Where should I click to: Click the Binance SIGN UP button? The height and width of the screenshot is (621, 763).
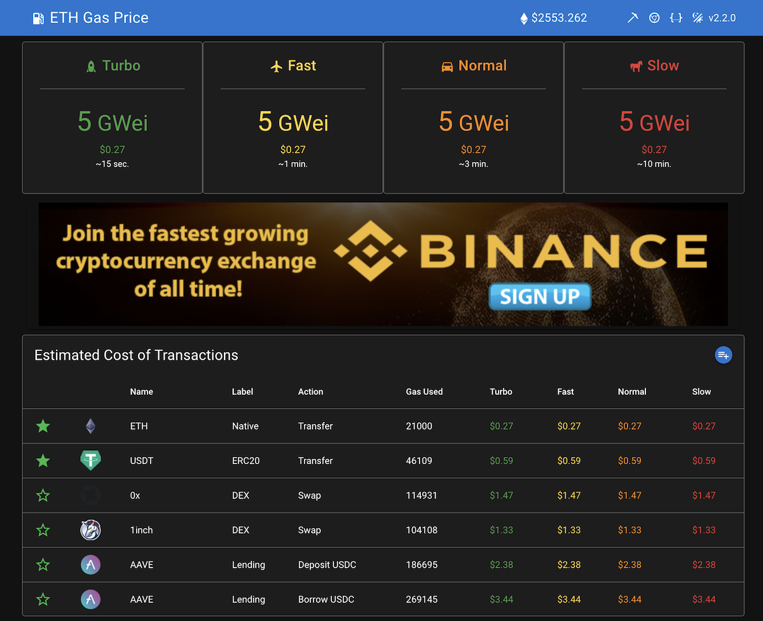[540, 297]
